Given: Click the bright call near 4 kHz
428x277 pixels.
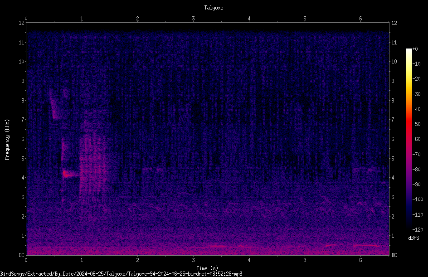Looking at the screenshot, I should pos(68,174).
